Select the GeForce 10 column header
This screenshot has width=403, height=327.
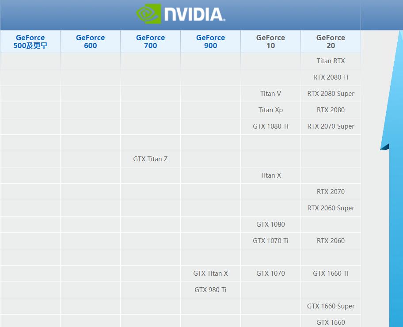pos(270,42)
